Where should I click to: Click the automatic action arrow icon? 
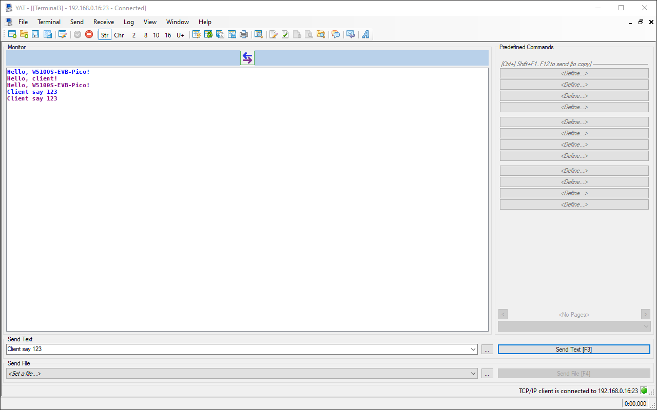(x=351, y=35)
